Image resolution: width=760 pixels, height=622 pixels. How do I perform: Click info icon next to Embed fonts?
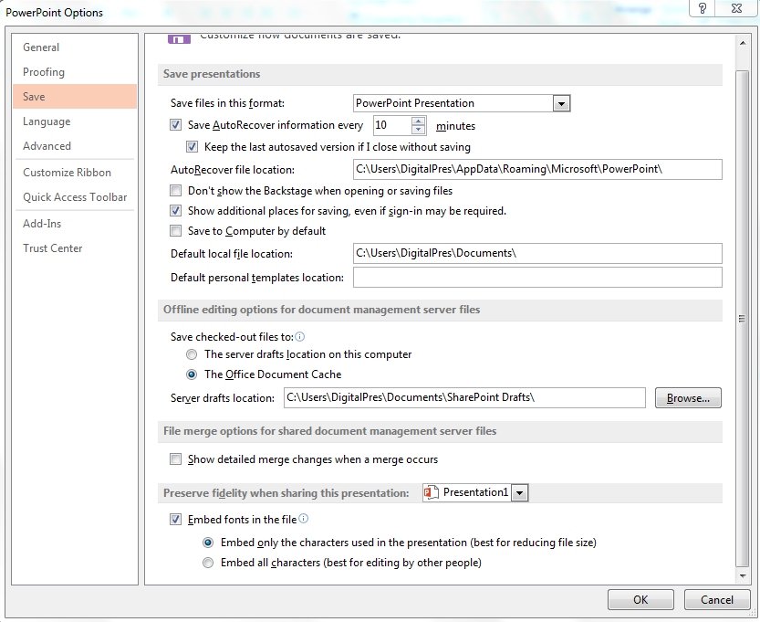304,519
